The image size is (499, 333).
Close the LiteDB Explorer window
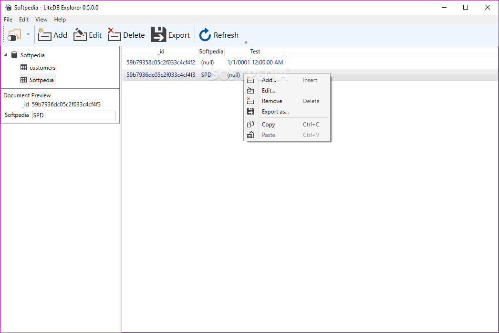487,7
